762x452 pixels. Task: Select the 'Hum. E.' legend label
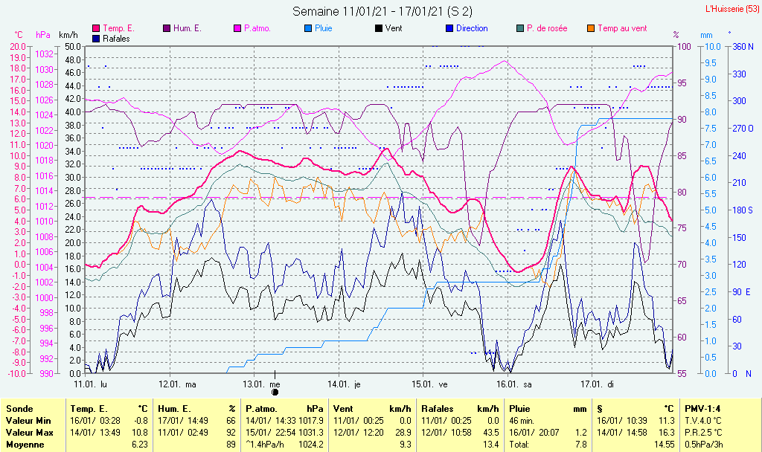tap(188, 29)
